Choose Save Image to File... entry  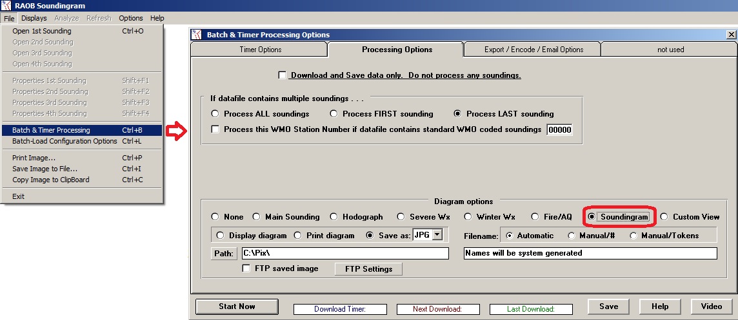82,169
